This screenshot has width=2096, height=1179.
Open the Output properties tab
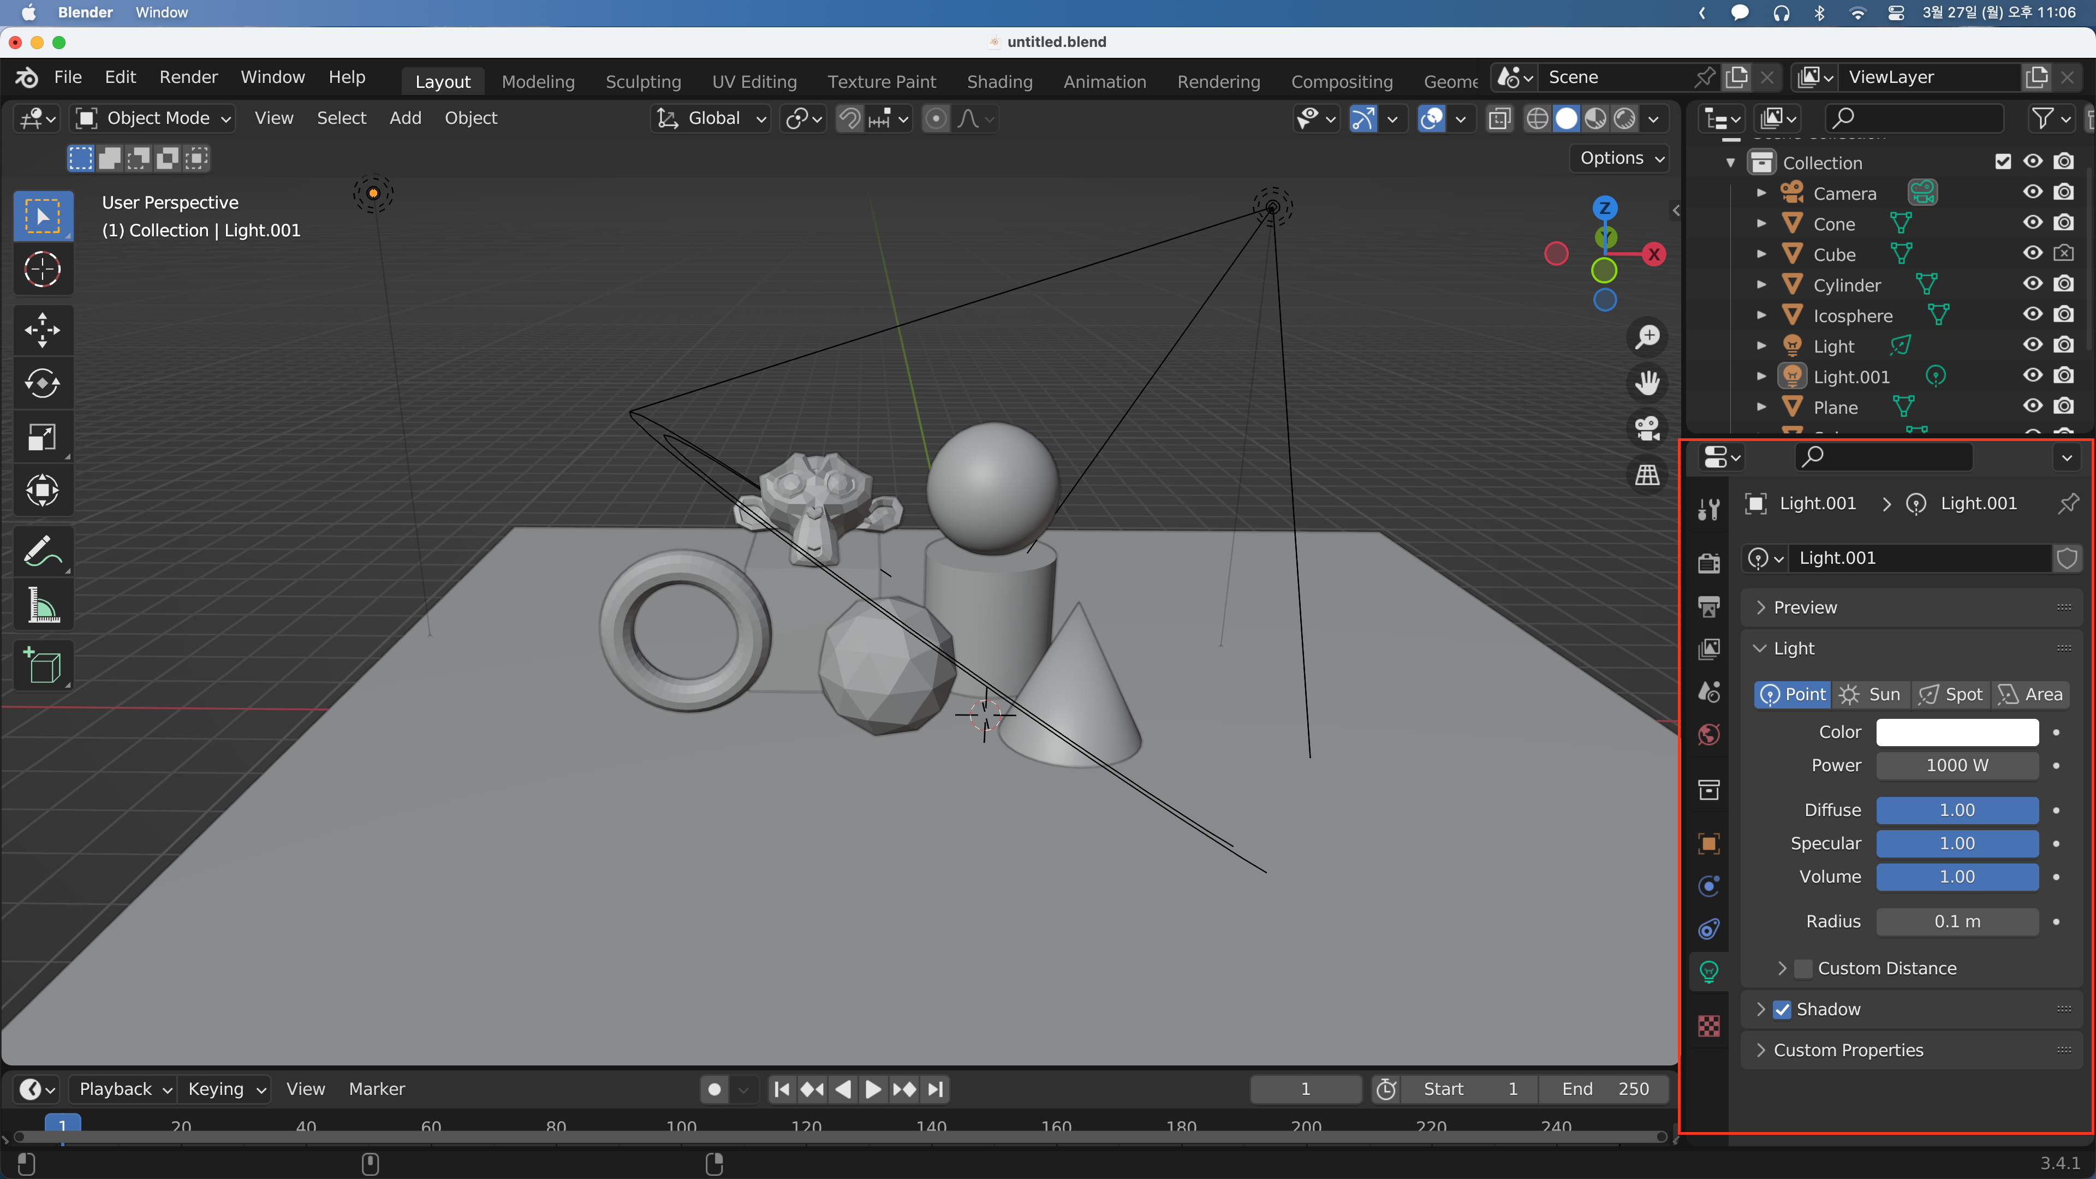1708,606
